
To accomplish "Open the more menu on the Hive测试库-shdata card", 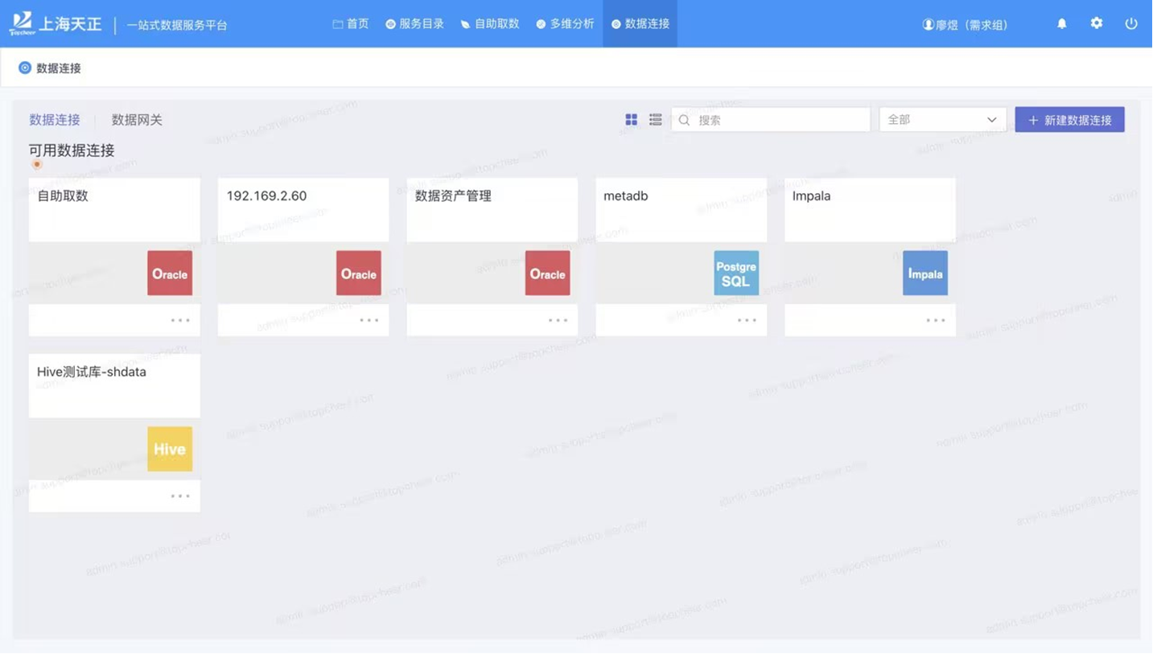I will (179, 496).
